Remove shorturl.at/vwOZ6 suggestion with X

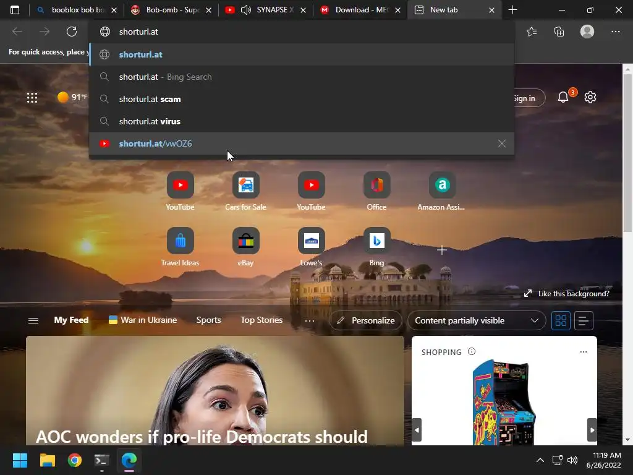pyautogui.click(x=502, y=143)
